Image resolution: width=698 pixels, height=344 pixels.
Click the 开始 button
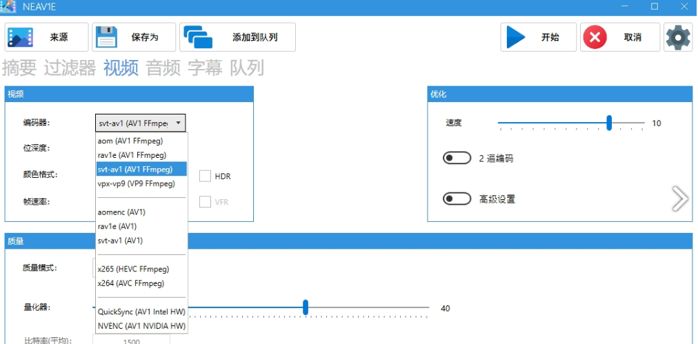[x=539, y=37]
